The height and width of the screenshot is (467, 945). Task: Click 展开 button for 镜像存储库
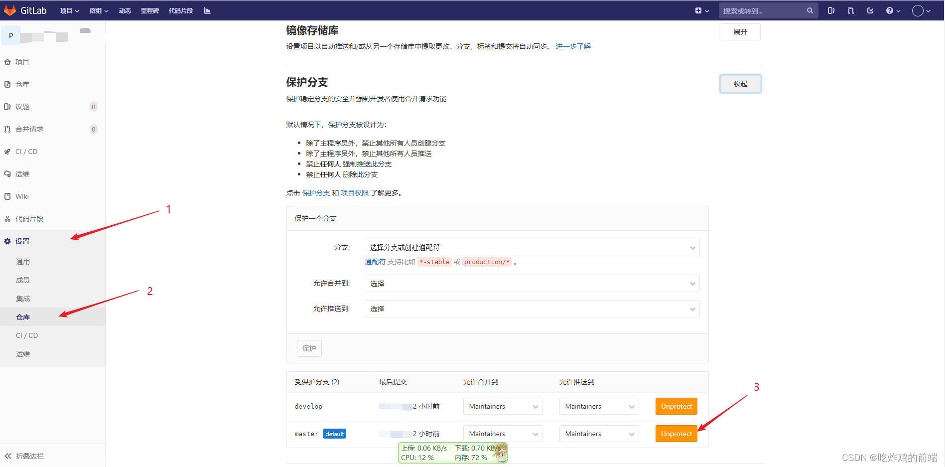740,32
